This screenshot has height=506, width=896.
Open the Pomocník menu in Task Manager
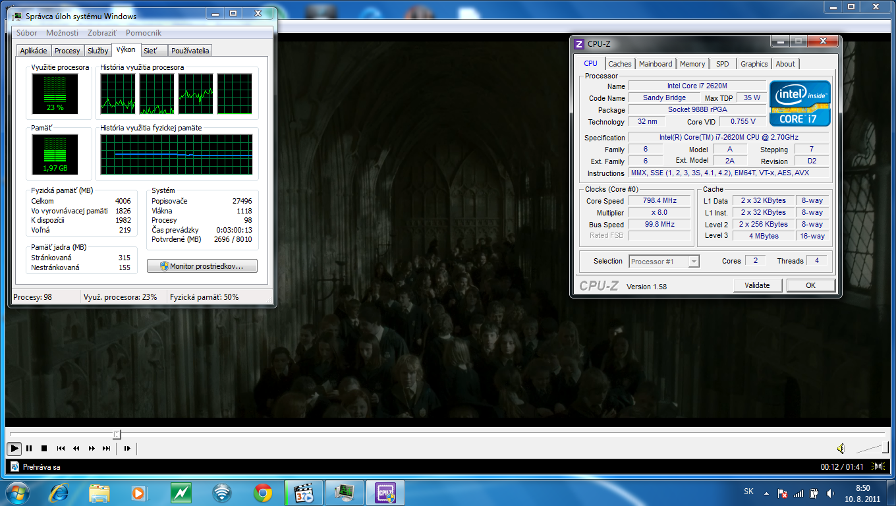pyautogui.click(x=144, y=33)
